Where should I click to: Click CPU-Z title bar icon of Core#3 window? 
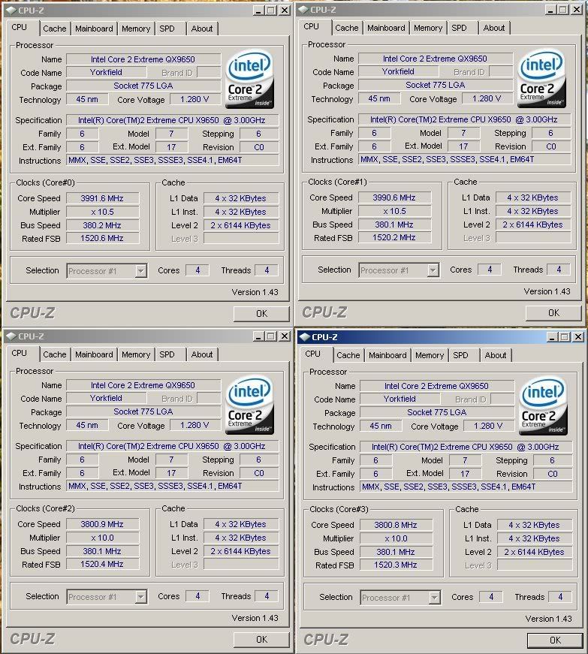click(x=305, y=337)
